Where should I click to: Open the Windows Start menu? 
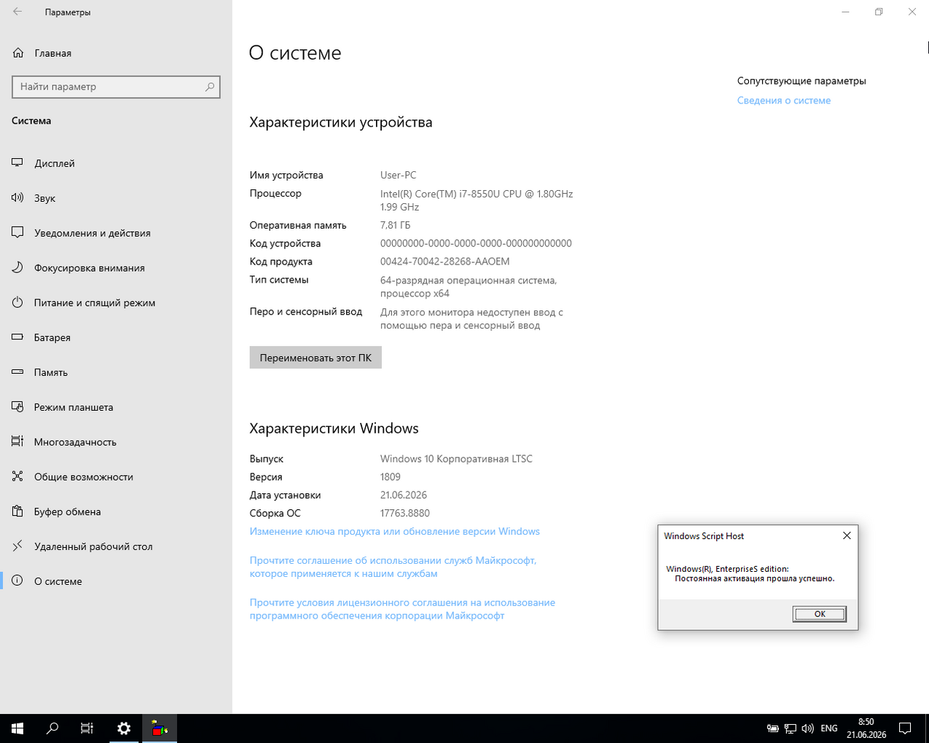coord(17,728)
